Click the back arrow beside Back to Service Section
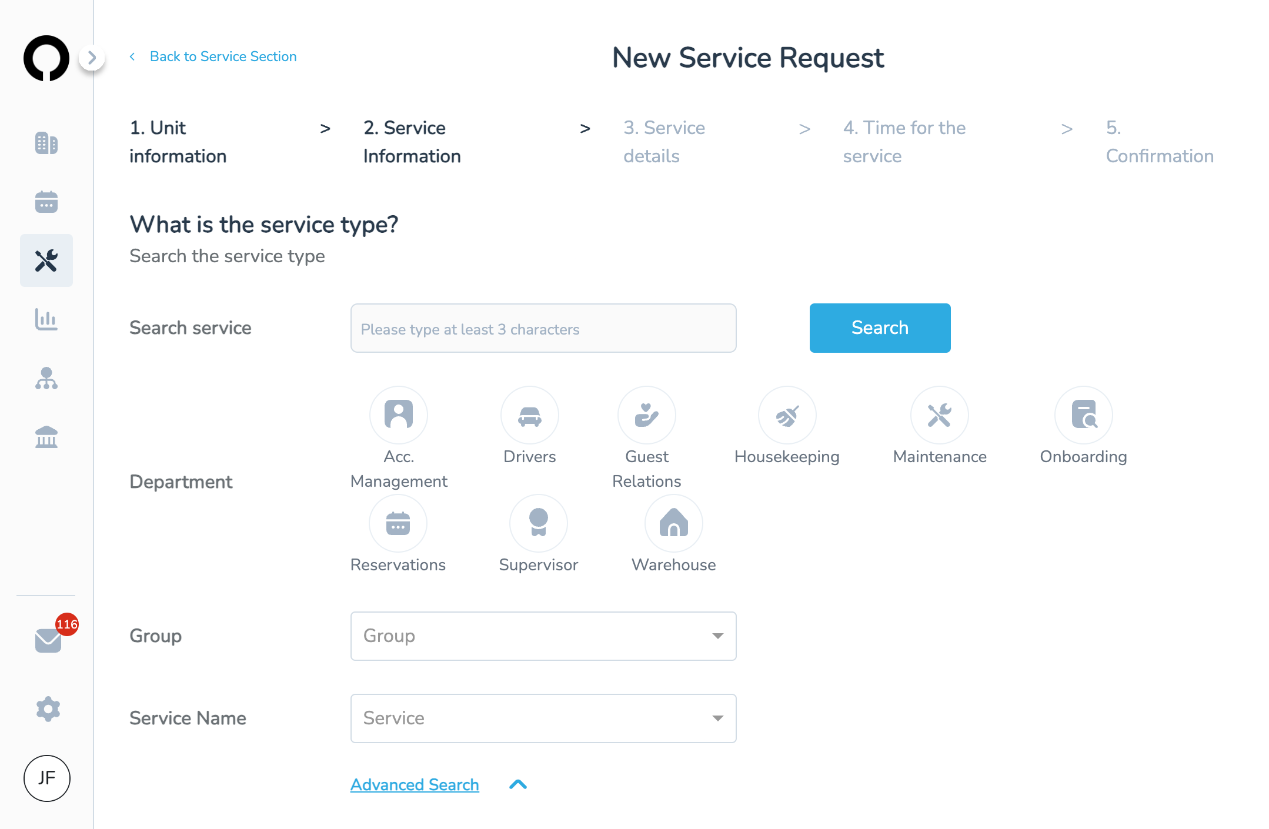The height and width of the screenshot is (829, 1269). click(132, 56)
